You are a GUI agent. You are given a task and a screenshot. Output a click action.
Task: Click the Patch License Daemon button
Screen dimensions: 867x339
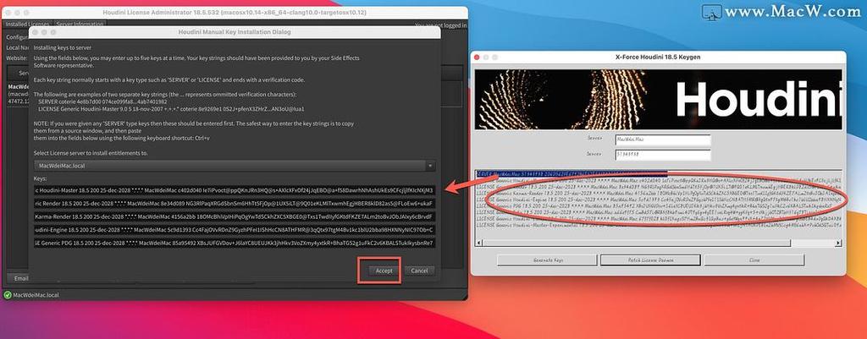[x=650, y=260]
